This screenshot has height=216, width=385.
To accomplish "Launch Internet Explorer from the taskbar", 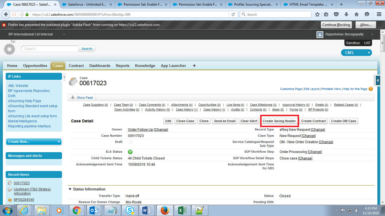I will [x=25, y=210].
